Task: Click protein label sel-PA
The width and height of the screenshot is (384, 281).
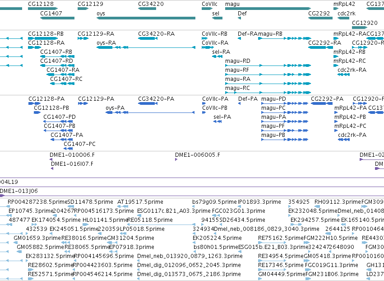Action: coord(222,117)
